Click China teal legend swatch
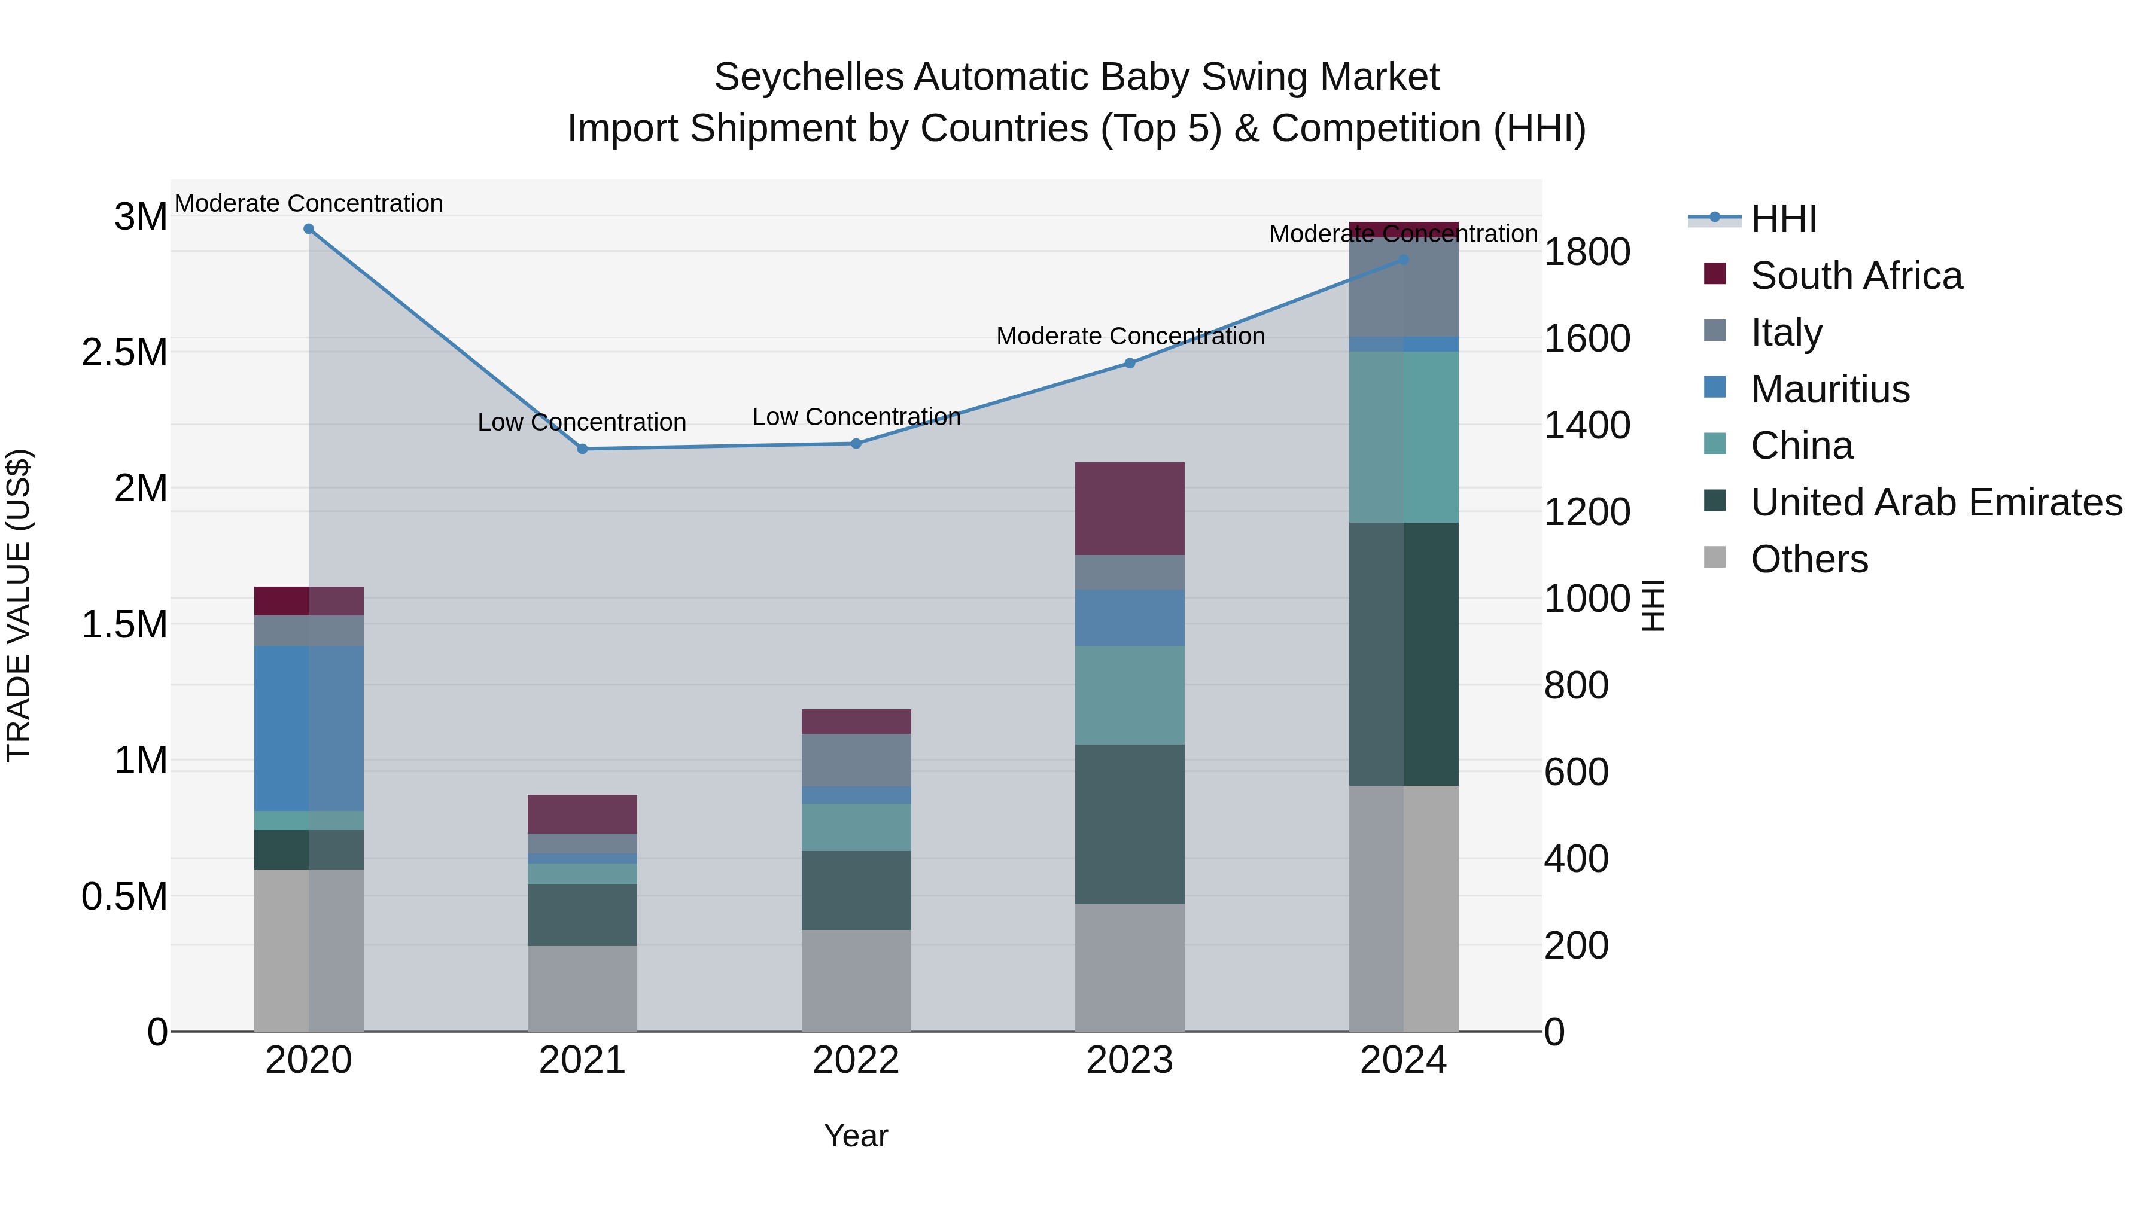 [1714, 444]
